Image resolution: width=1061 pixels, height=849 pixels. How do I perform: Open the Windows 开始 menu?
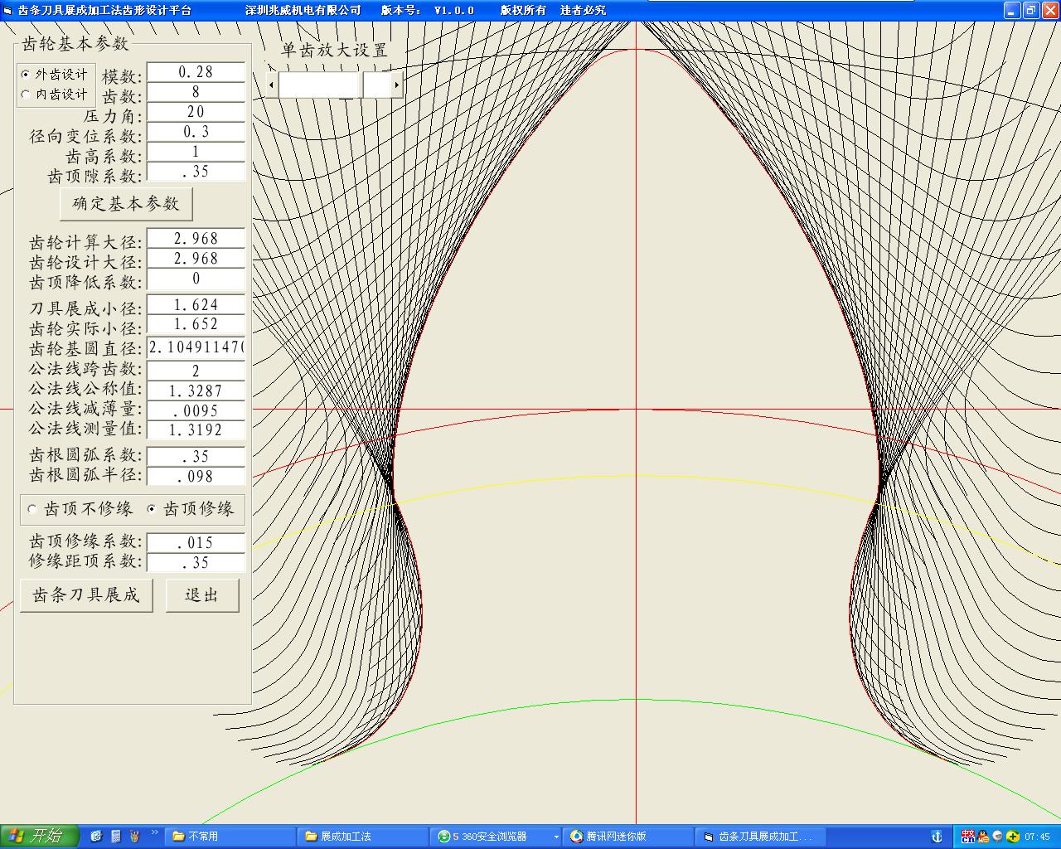39,837
